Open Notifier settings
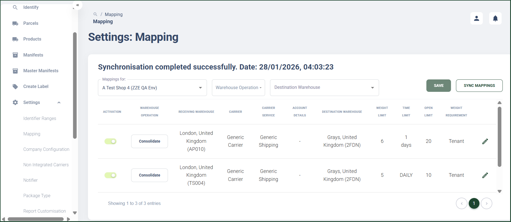 coord(30,180)
